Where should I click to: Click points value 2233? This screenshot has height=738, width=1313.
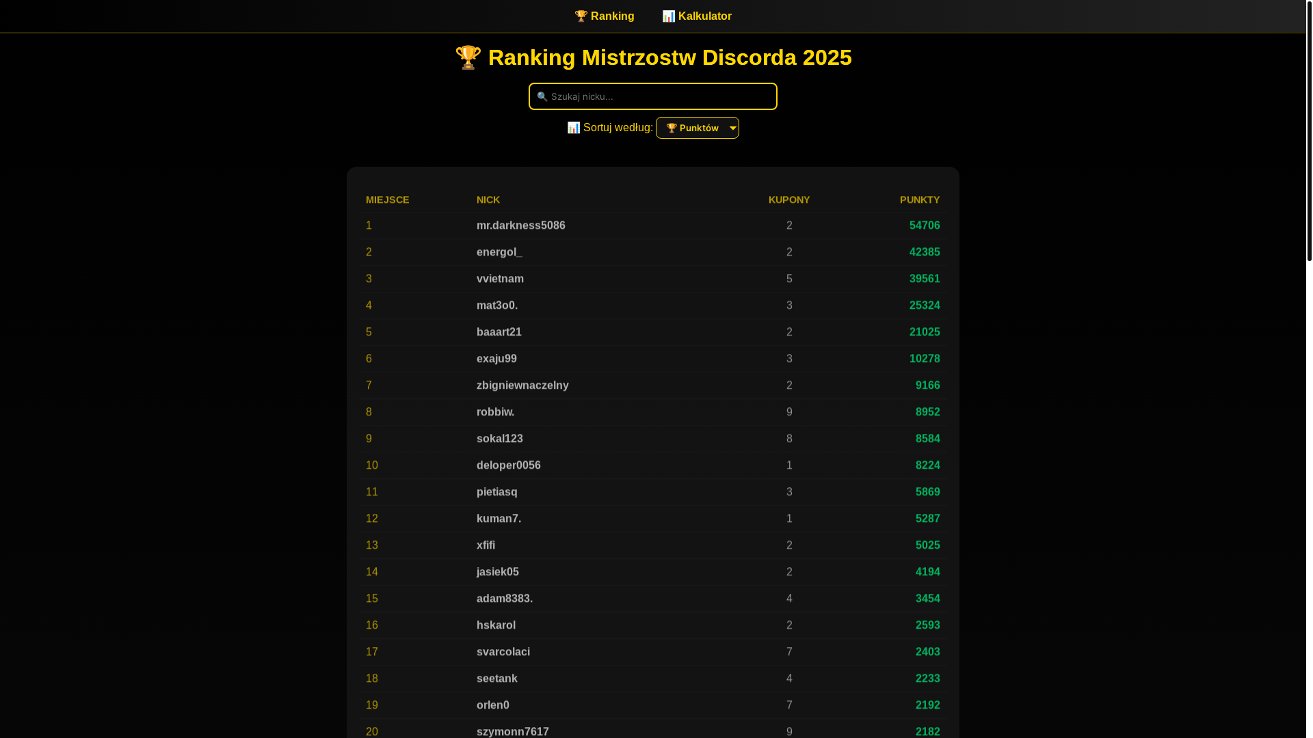point(928,679)
